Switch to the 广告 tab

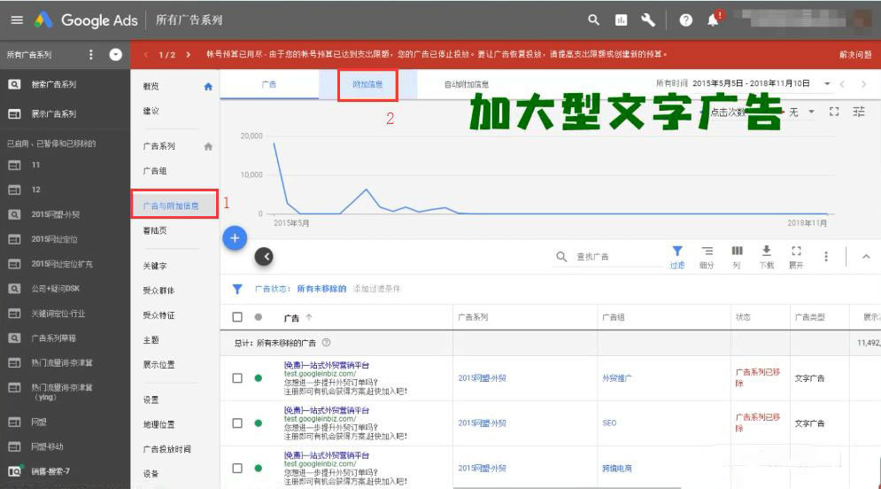tap(269, 84)
